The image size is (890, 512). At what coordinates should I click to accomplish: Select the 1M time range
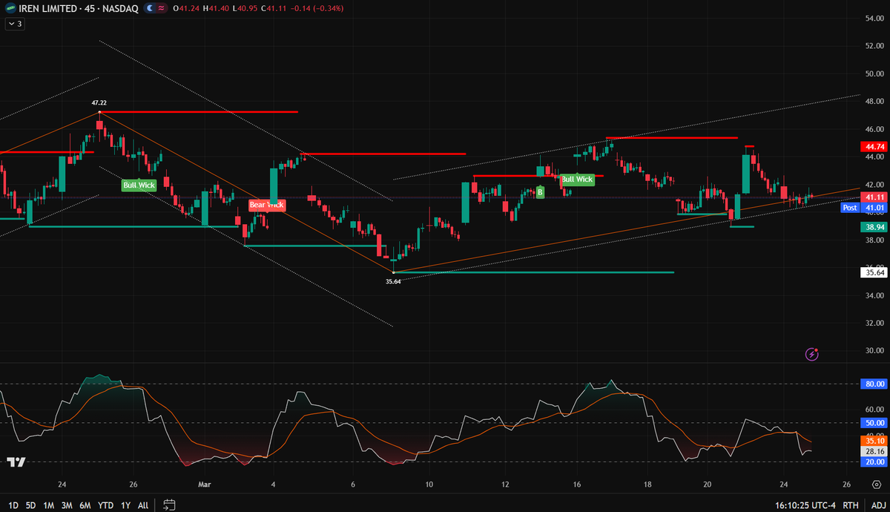pyautogui.click(x=48, y=505)
